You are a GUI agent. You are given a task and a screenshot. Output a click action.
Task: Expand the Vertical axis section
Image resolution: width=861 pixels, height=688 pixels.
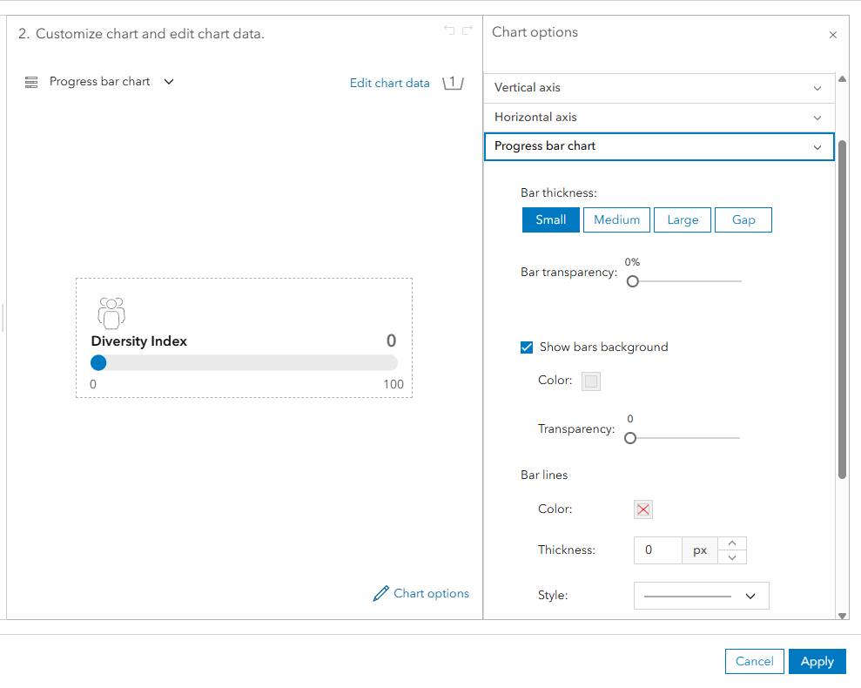tap(658, 88)
